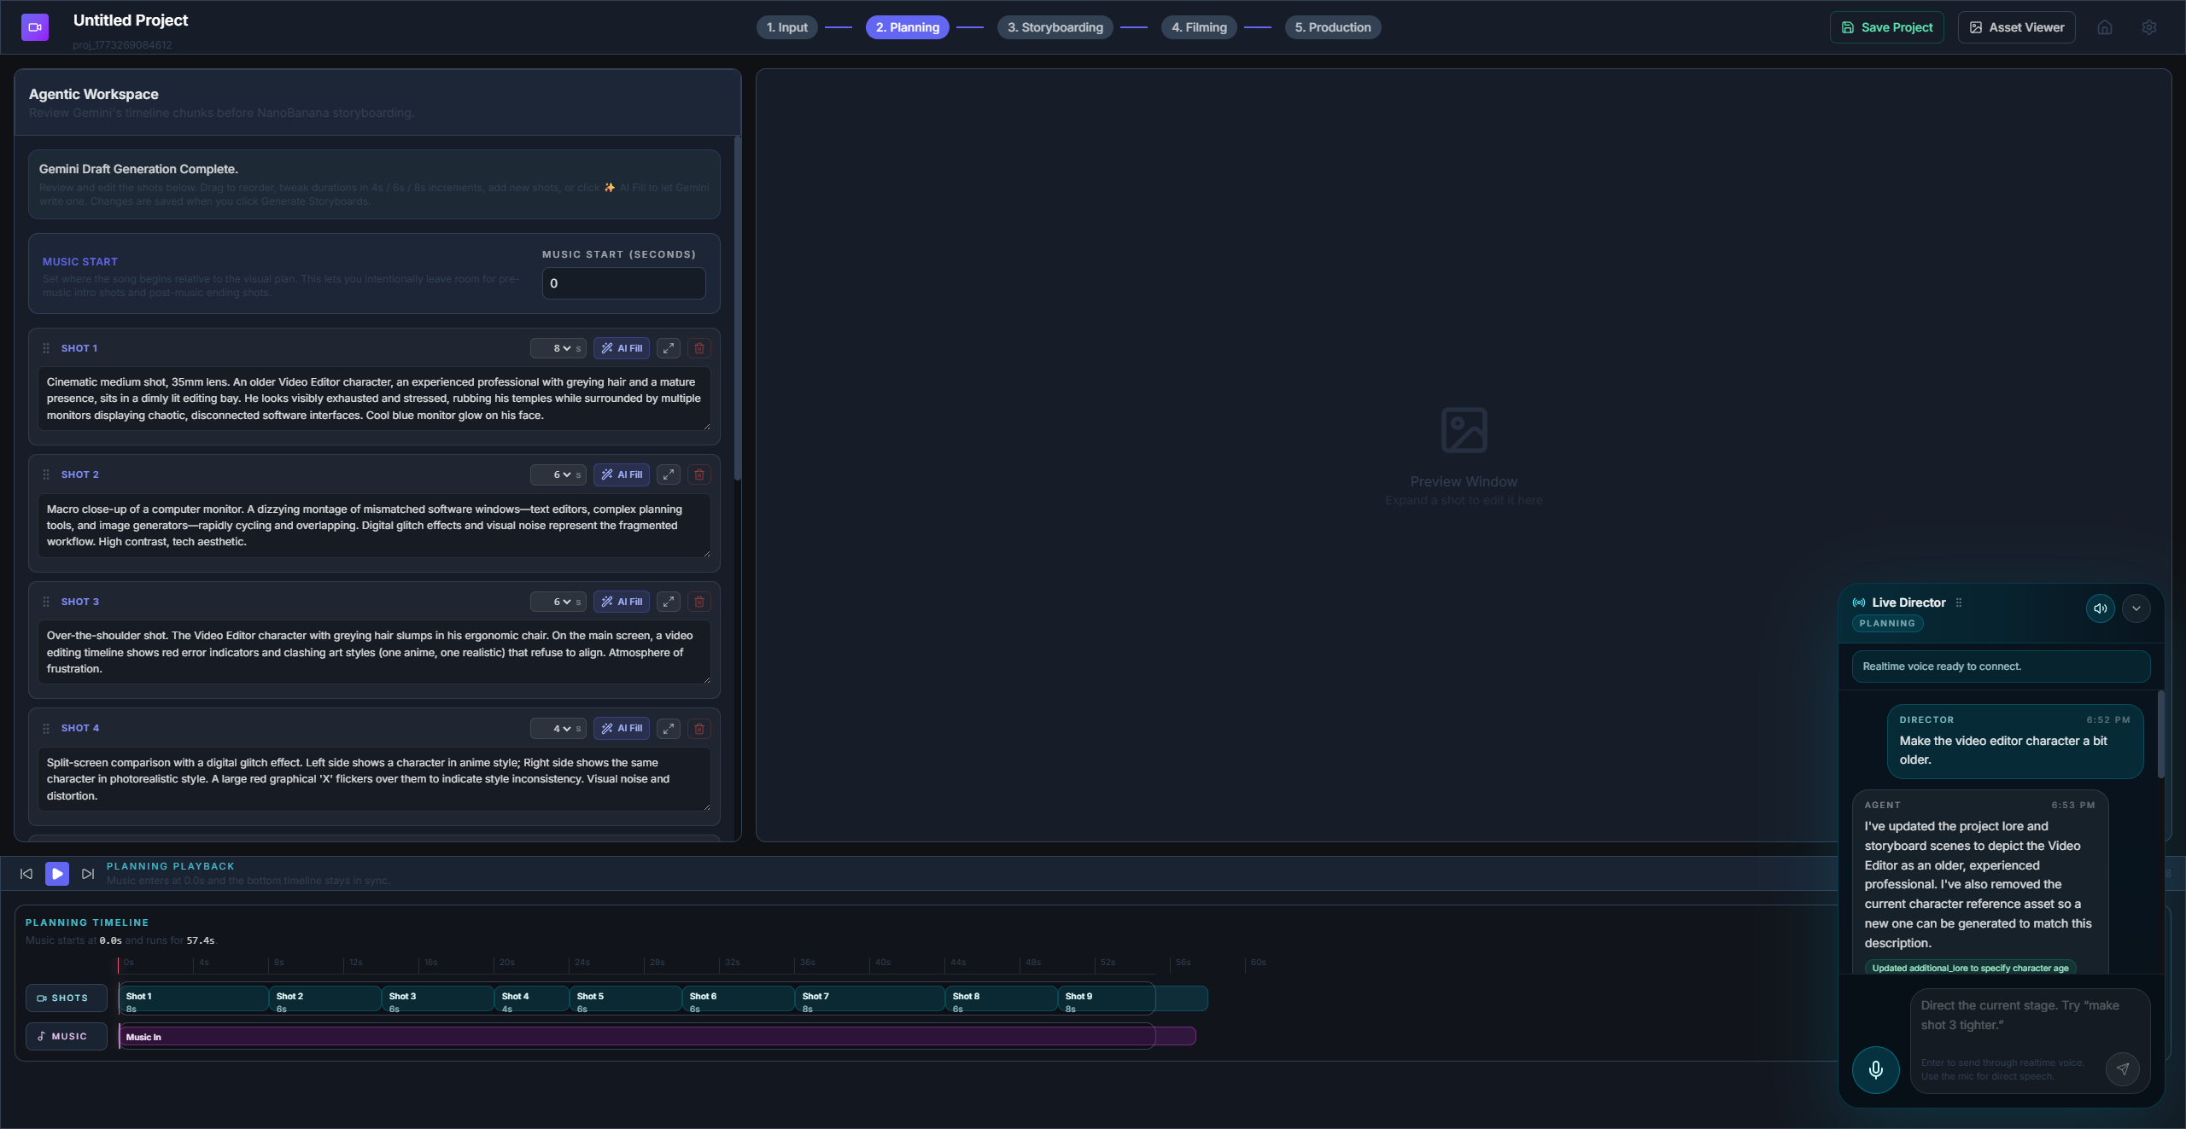The height and width of the screenshot is (1129, 2186).
Task: Expand Shot 1 into preview window
Action: coord(669,348)
